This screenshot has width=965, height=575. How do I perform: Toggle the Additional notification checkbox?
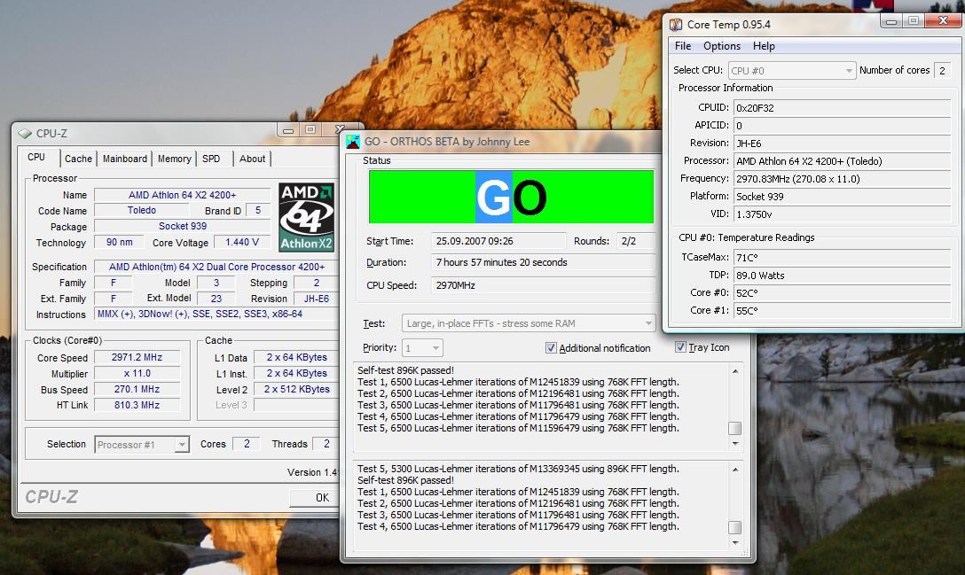[x=551, y=348]
